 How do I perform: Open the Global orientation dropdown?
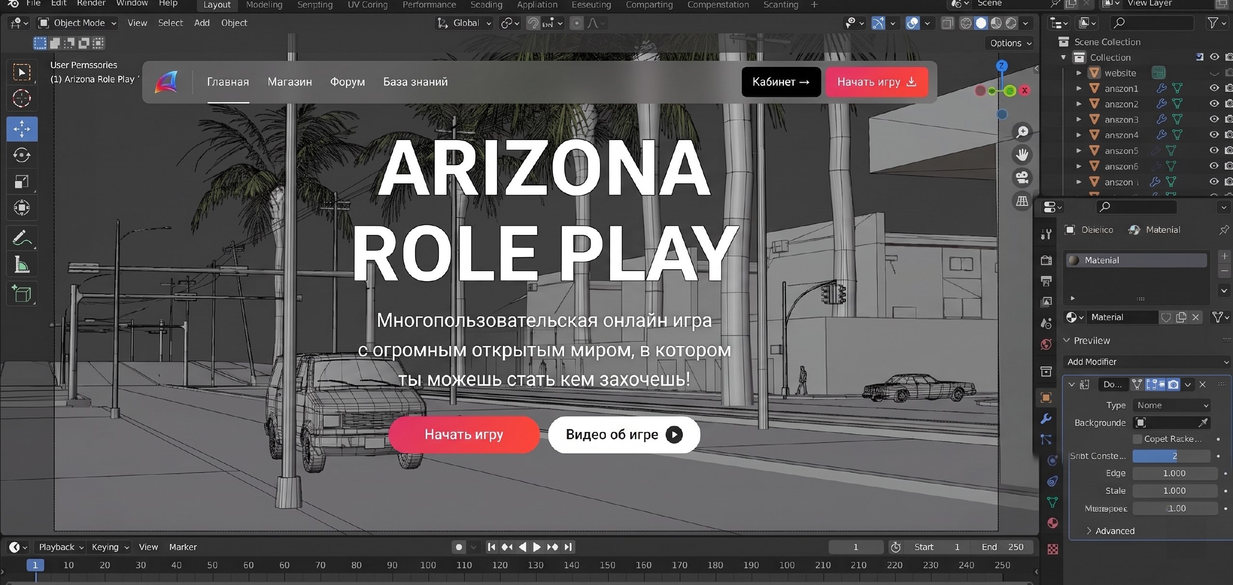click(x=464, y=23)
